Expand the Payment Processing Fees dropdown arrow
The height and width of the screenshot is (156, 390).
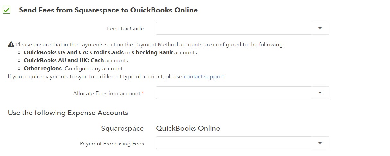(320, 143)
